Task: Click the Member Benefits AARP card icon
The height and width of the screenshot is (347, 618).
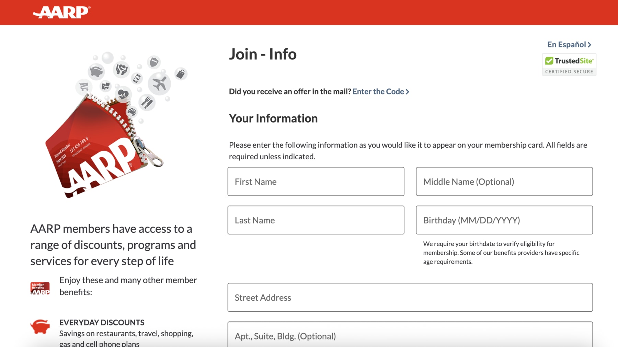Action: (x=40, y=288)
